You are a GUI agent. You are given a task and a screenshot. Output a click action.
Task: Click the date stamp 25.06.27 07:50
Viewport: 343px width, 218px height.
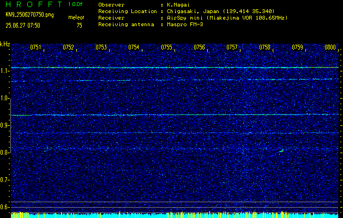tap(23, 26)
